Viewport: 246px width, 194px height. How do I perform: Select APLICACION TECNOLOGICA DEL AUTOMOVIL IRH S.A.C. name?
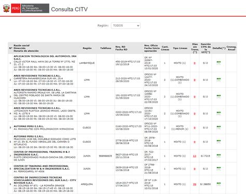[x=45, y=58]
